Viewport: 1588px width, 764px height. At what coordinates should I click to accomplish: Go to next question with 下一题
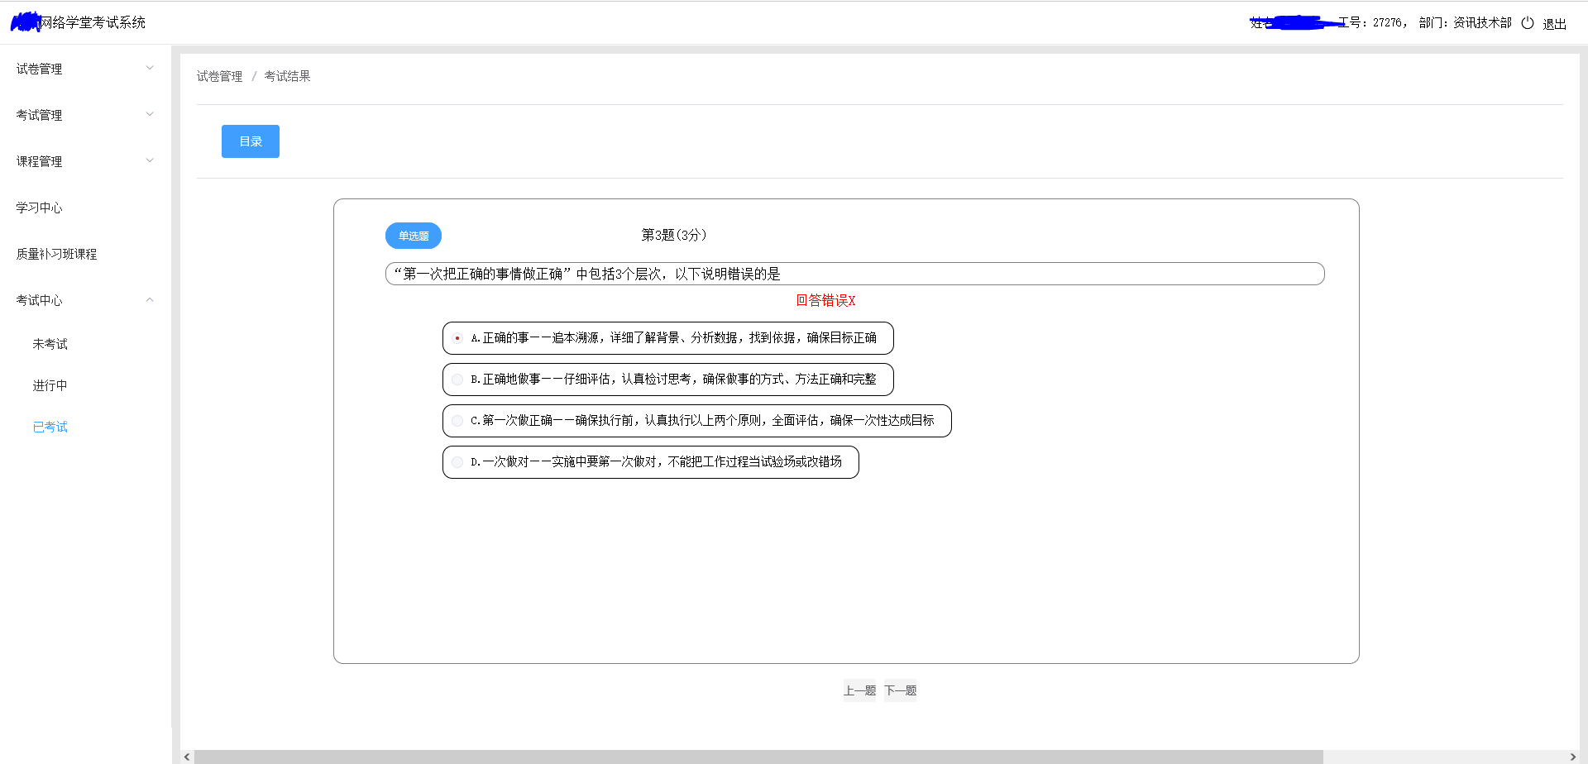901,690
